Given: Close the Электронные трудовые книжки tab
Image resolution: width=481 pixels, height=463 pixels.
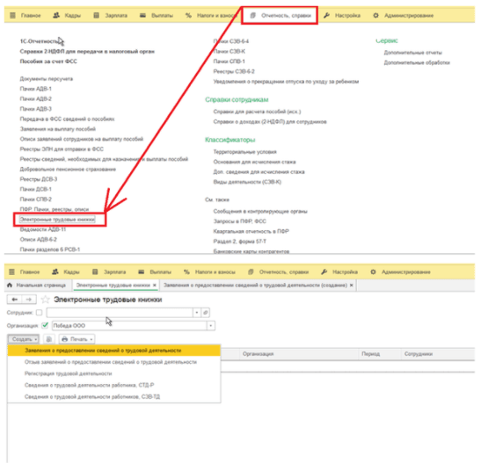Looking at the screenshot, I should coord(155,285).
